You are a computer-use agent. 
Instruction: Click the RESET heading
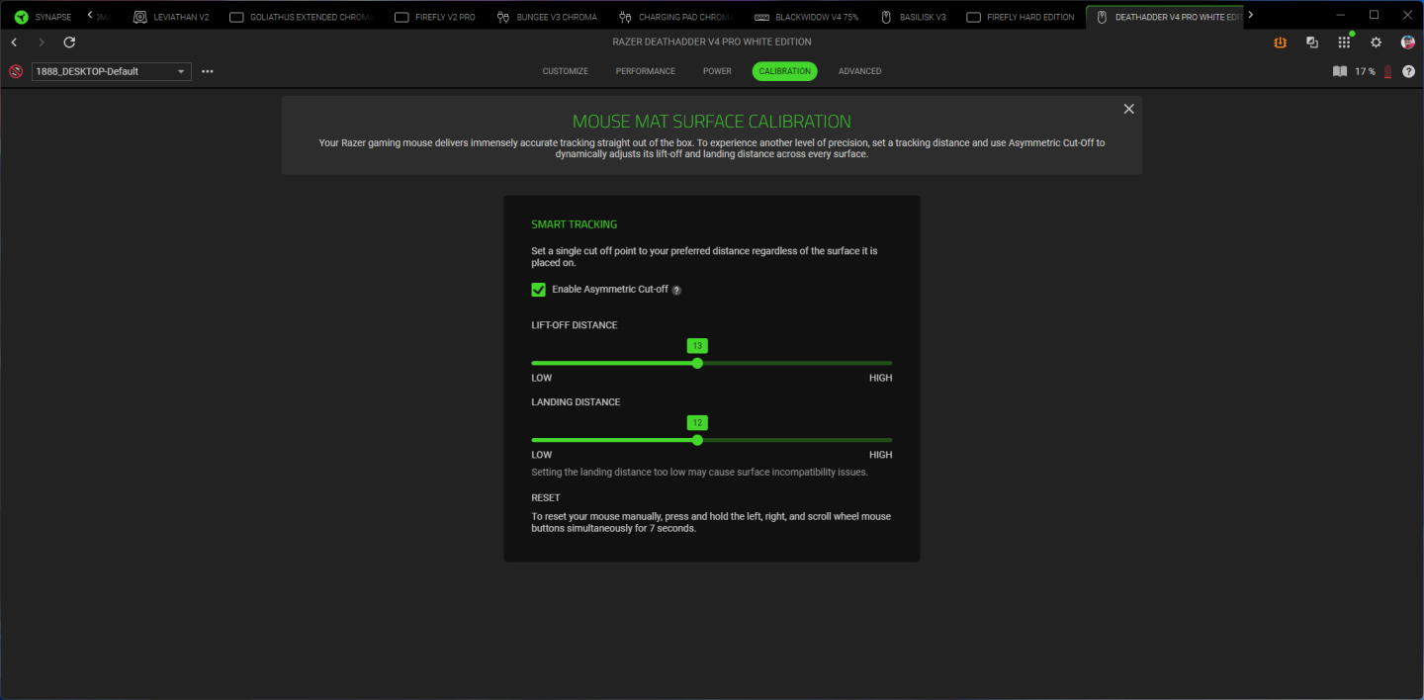click(546, 498)
